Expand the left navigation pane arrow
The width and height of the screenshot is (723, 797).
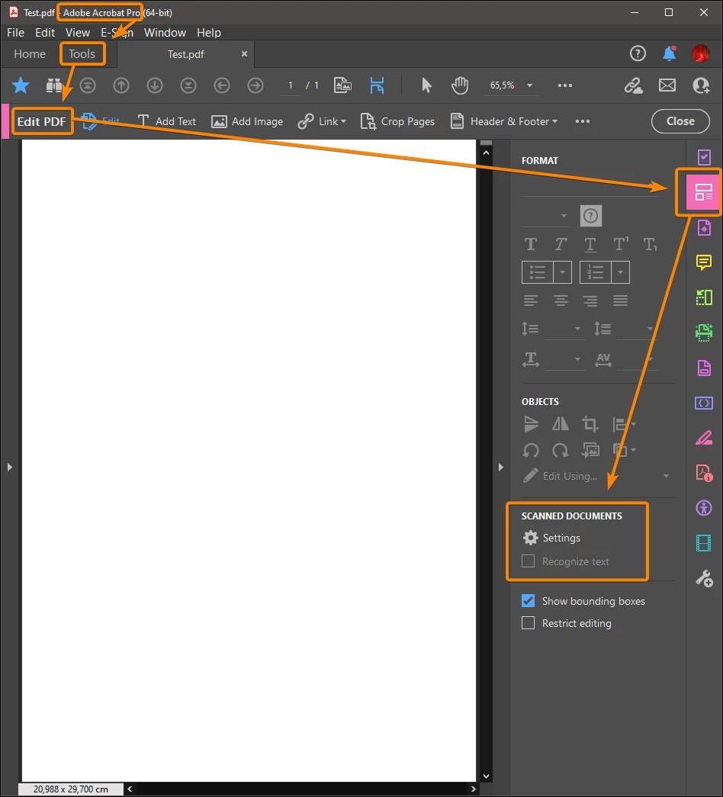point(9,467)
